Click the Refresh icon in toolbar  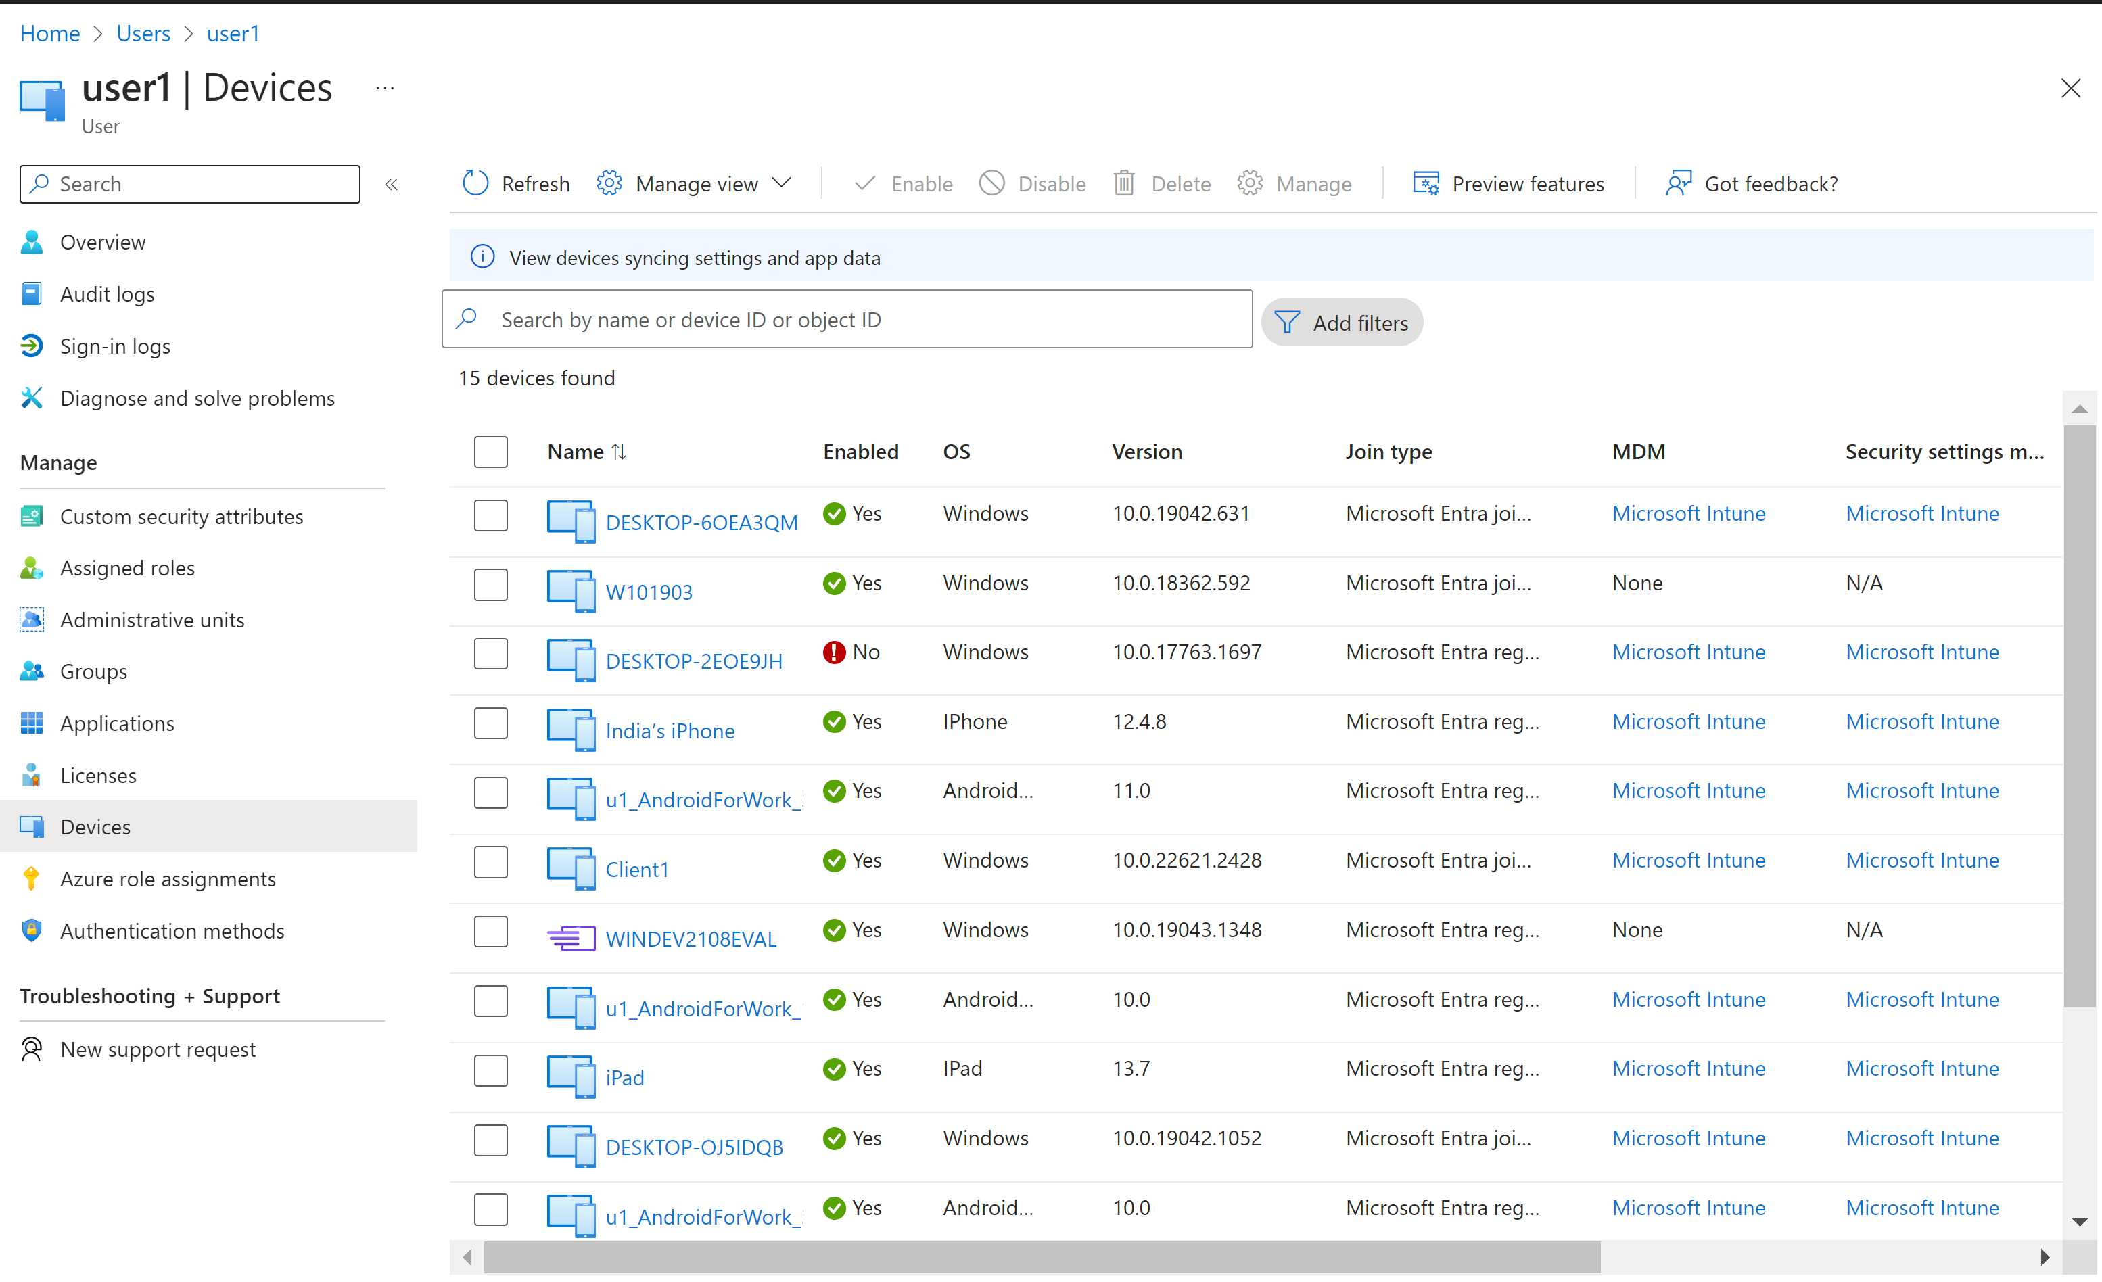pyautogui.click(x=475, y=183)
